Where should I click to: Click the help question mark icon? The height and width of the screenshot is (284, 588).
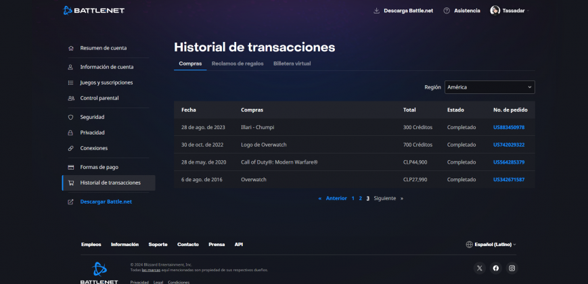tap(447, 11)
